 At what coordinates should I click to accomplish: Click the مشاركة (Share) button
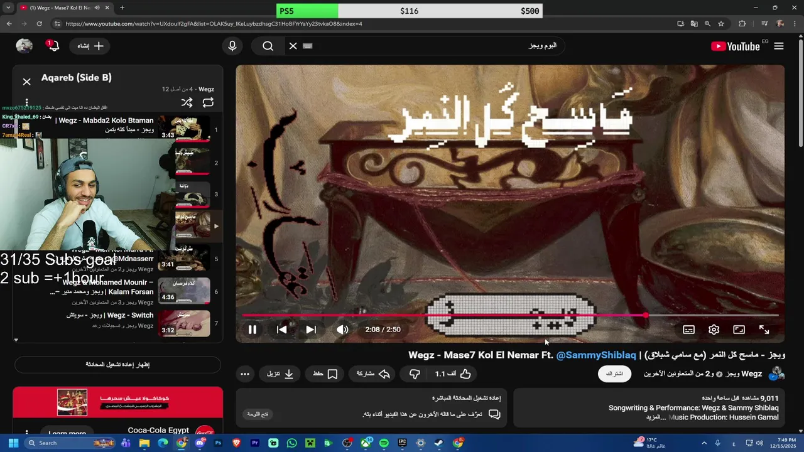coord(373,374)
